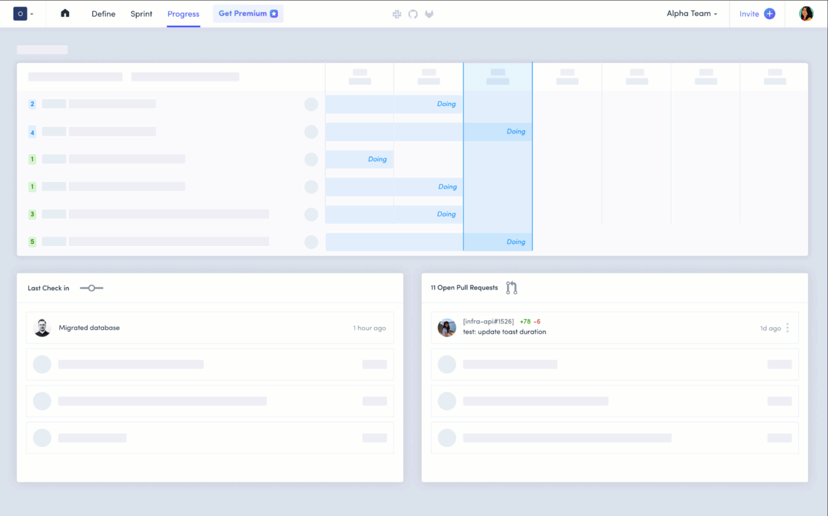Select the highlighted current day column

[498, 158]
